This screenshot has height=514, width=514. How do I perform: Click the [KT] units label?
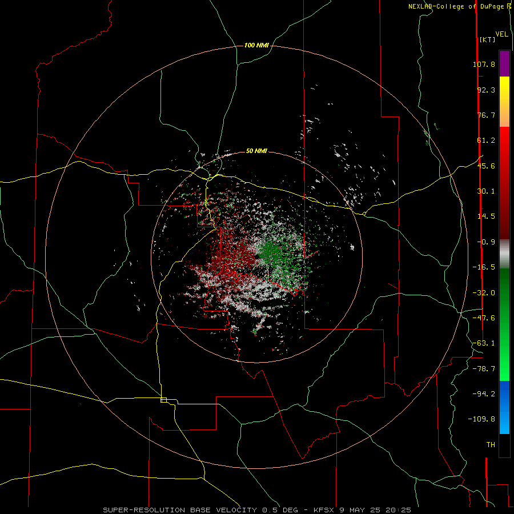point(487,39)
